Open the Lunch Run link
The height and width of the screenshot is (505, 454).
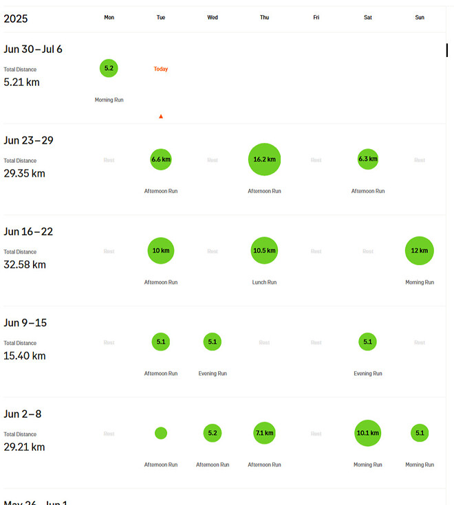click(264, 282)
